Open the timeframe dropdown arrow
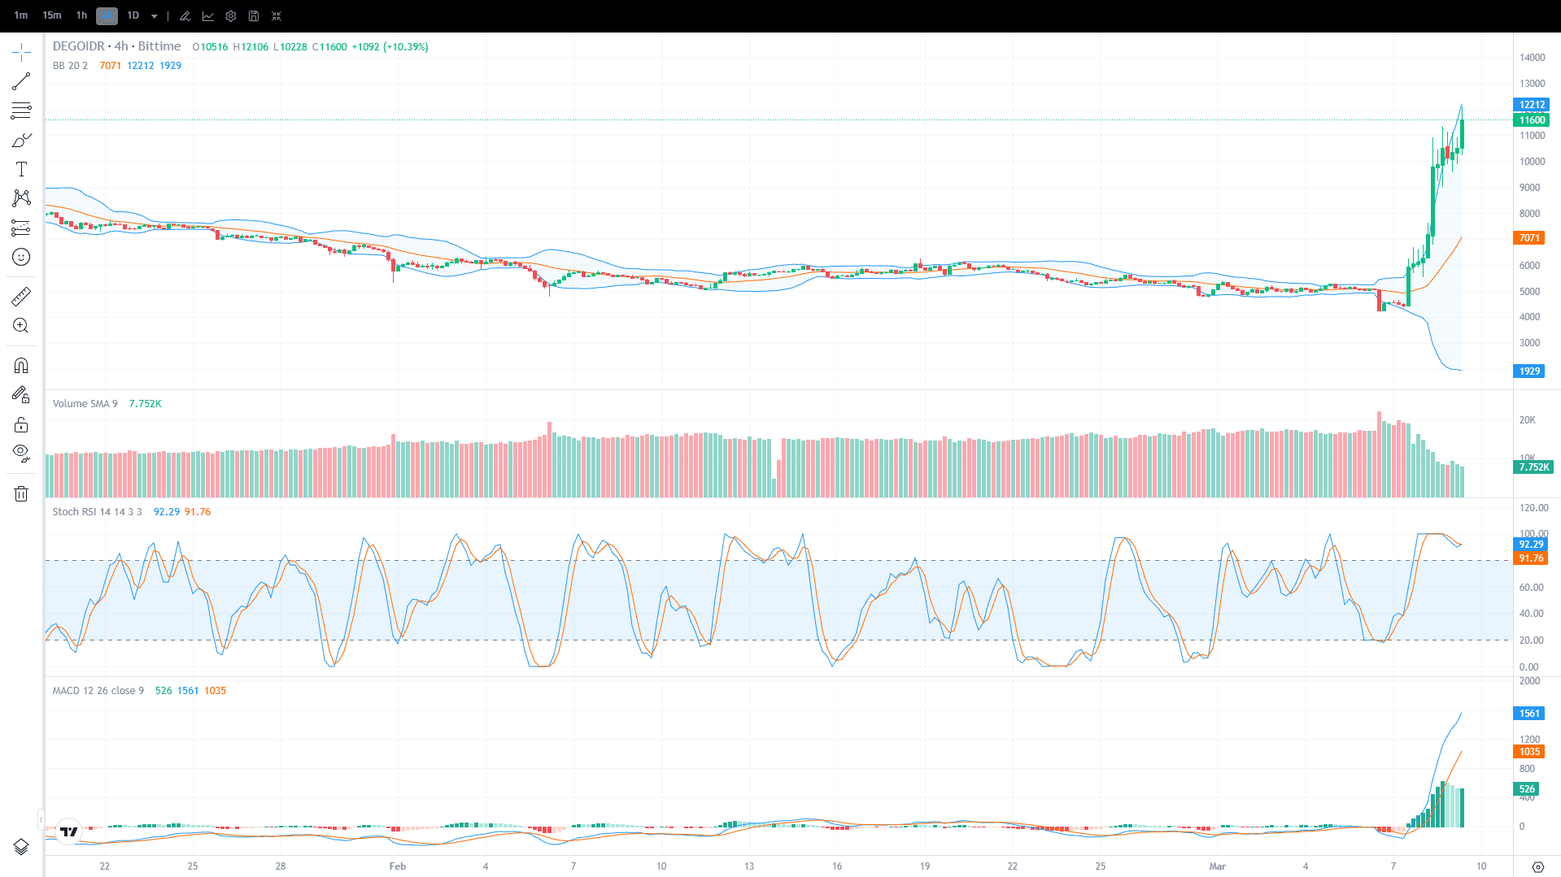This screenshot has width=1561, height=877. (154, 15)
